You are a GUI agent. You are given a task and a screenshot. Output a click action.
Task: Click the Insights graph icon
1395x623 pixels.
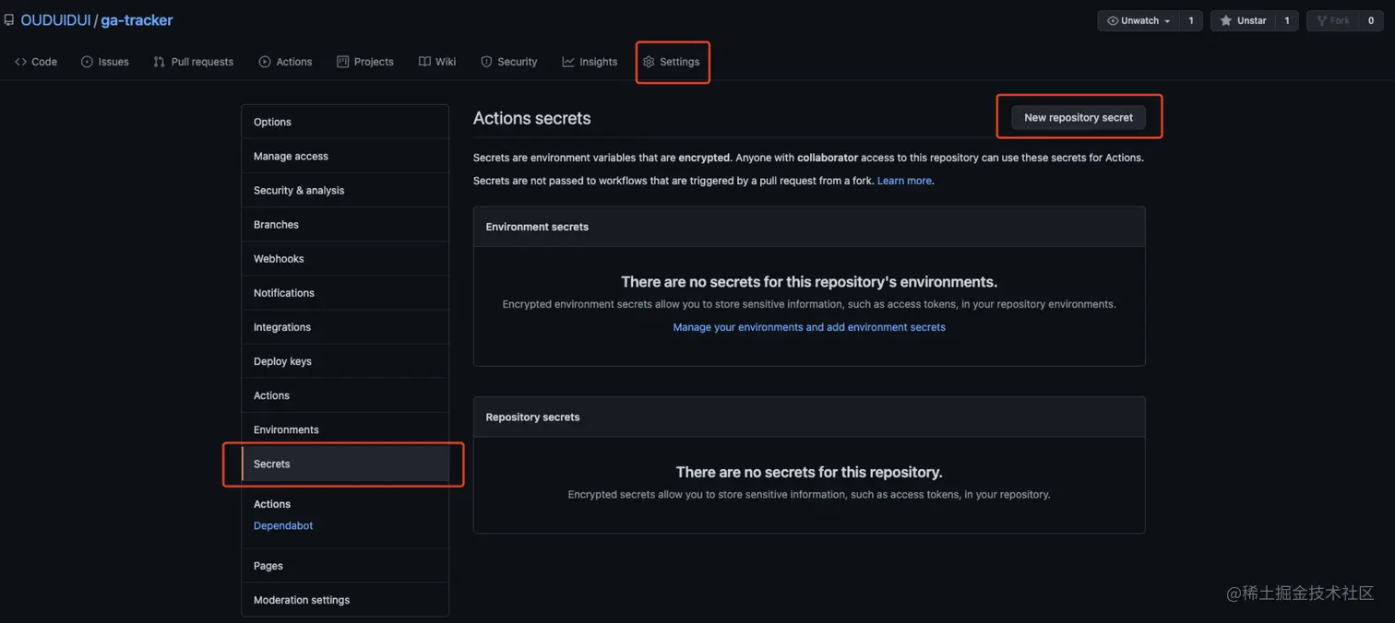point(568,62)
